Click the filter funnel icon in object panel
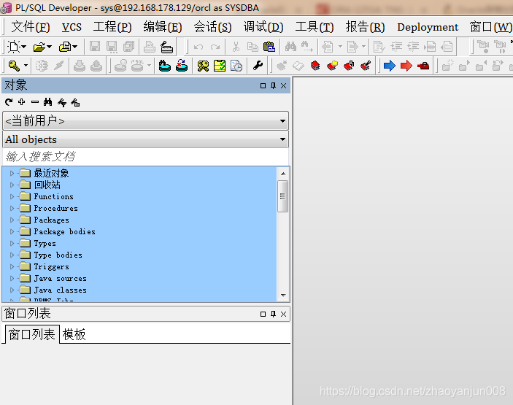The width and height of the screenshot is (513, 405). point(62,102)
